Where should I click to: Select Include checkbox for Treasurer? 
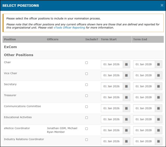87,96
